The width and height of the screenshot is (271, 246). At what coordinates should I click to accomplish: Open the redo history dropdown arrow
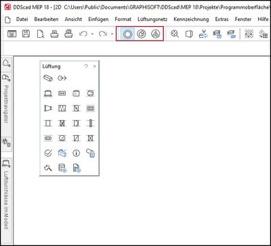click(112, 34)
